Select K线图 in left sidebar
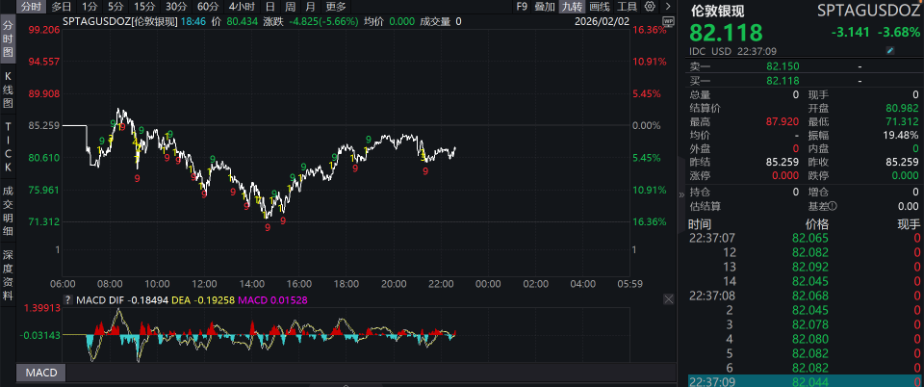The height and width of the screenshot is (387, 924). tap(9, 90)
